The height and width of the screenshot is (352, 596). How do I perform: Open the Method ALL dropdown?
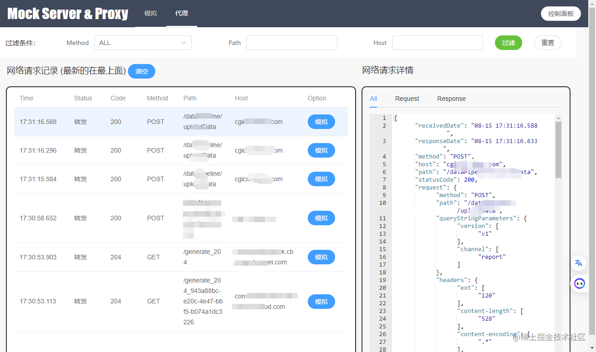pos(143,43)
